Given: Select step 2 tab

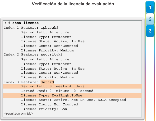Looking at the screenshot, I should click(150, 19).
